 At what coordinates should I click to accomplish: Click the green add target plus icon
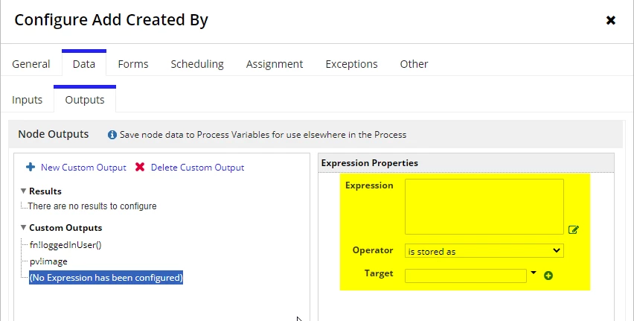[x=548, y=276]
